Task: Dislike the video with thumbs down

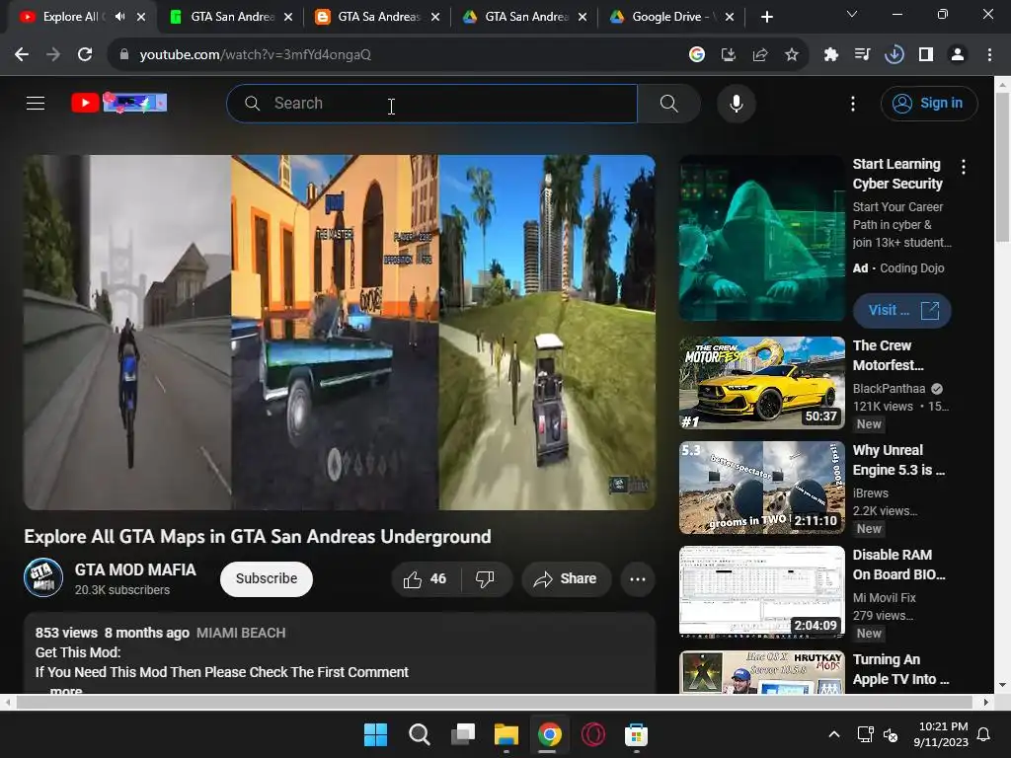Action: point(486,578)
